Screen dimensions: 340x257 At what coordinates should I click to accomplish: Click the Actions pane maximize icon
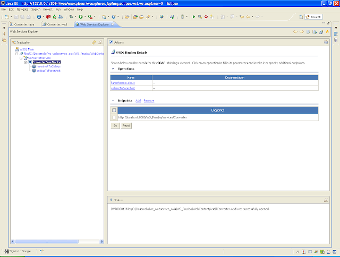point(326,42)
